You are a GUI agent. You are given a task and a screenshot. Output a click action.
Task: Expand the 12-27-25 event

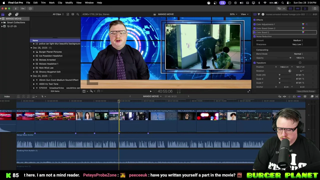pyautogui.click(x=2, y=26)
